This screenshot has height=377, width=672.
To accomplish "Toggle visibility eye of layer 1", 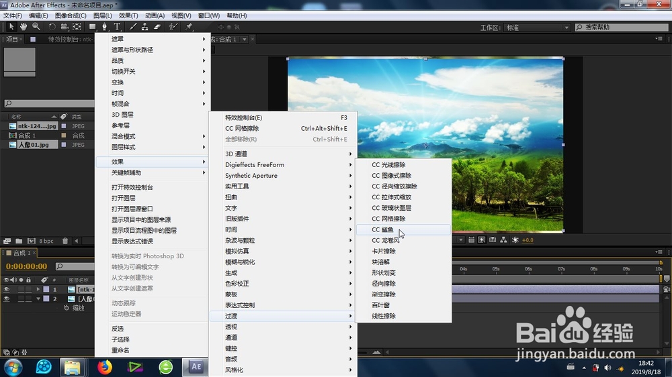I will 7,290.
